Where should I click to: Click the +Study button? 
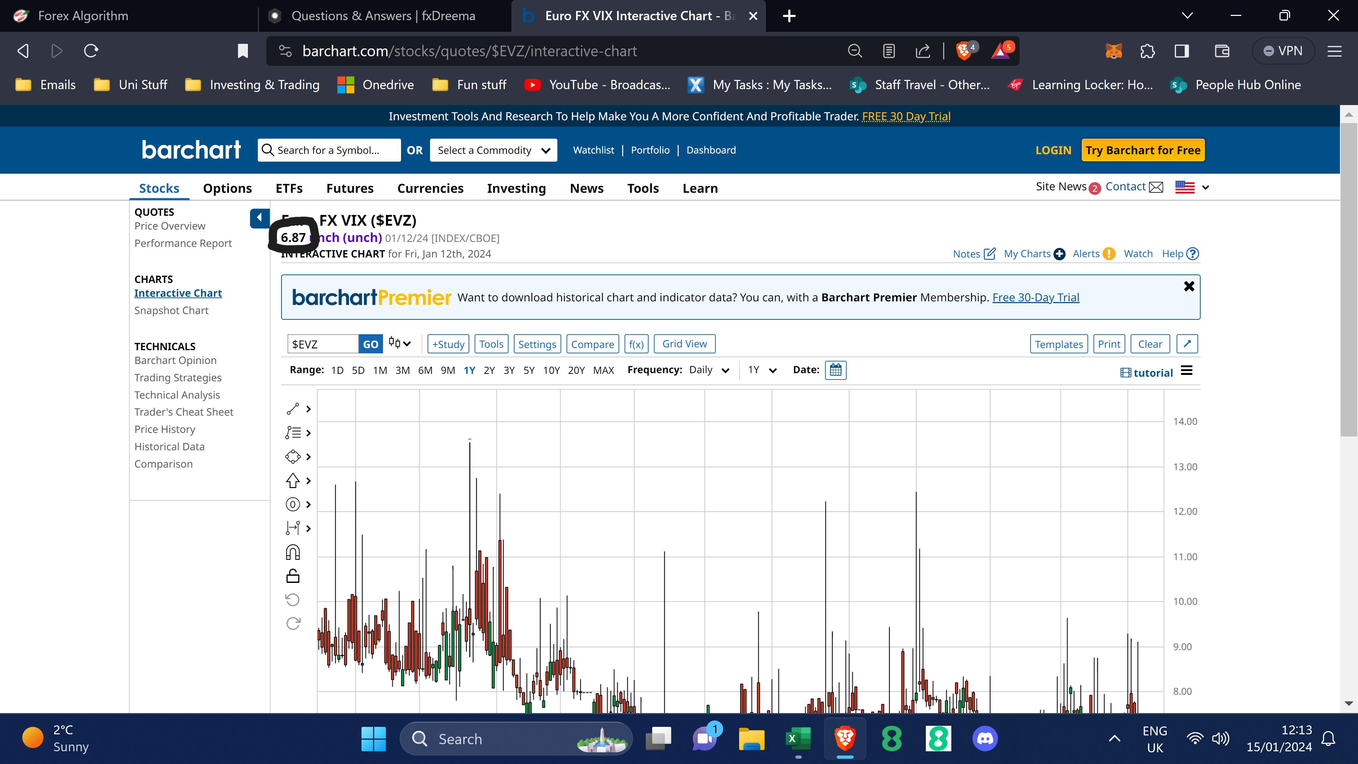448,344
